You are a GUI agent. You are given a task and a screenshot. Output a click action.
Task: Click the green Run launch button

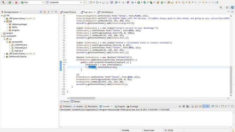coord(10,3)
